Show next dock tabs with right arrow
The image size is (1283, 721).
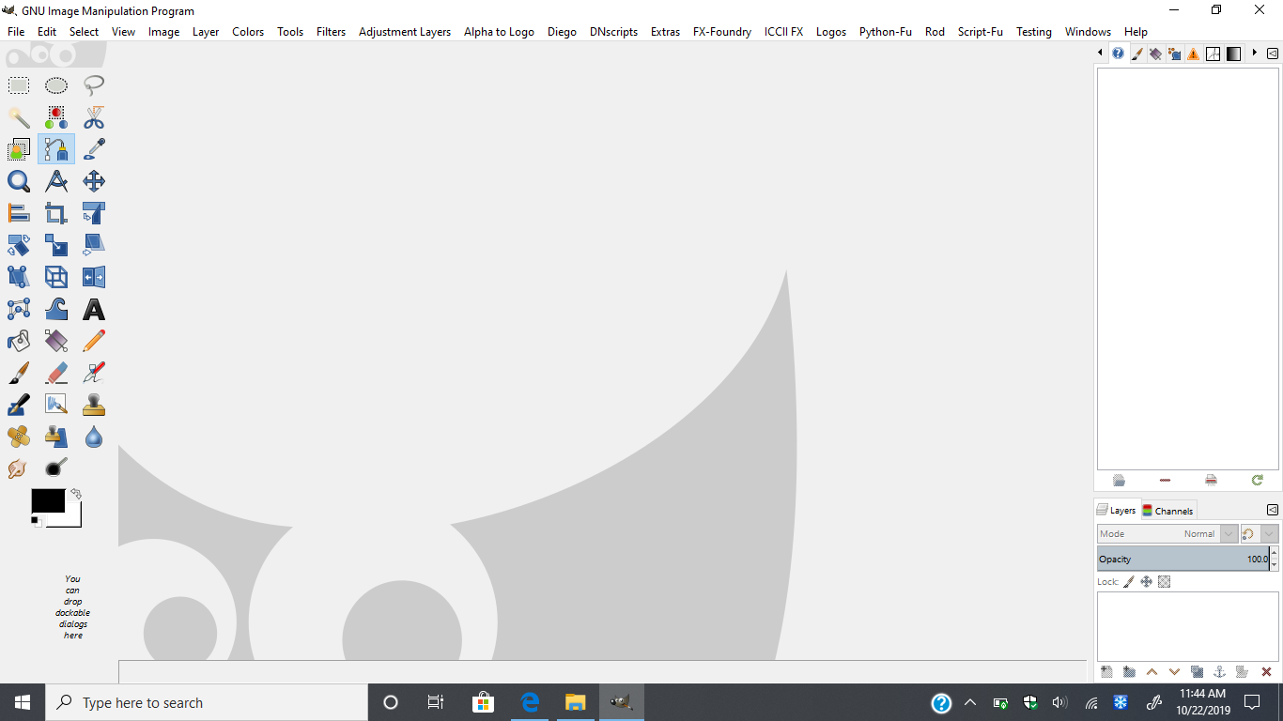[1255, 54]
